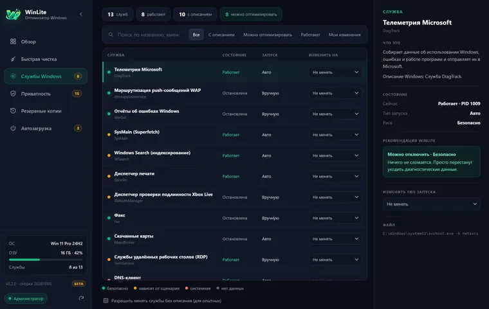Toggle the Можно оптимизировать filter

pyautogui.click(x=268, y=35)
